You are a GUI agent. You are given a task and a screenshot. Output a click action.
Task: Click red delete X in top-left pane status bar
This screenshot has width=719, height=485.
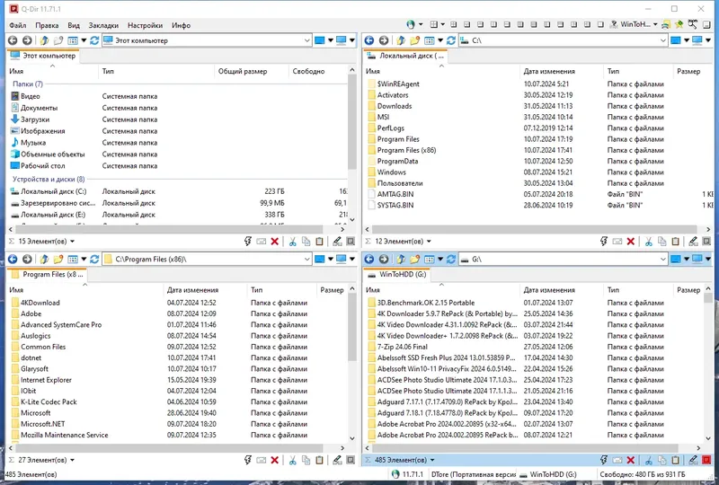275,241
